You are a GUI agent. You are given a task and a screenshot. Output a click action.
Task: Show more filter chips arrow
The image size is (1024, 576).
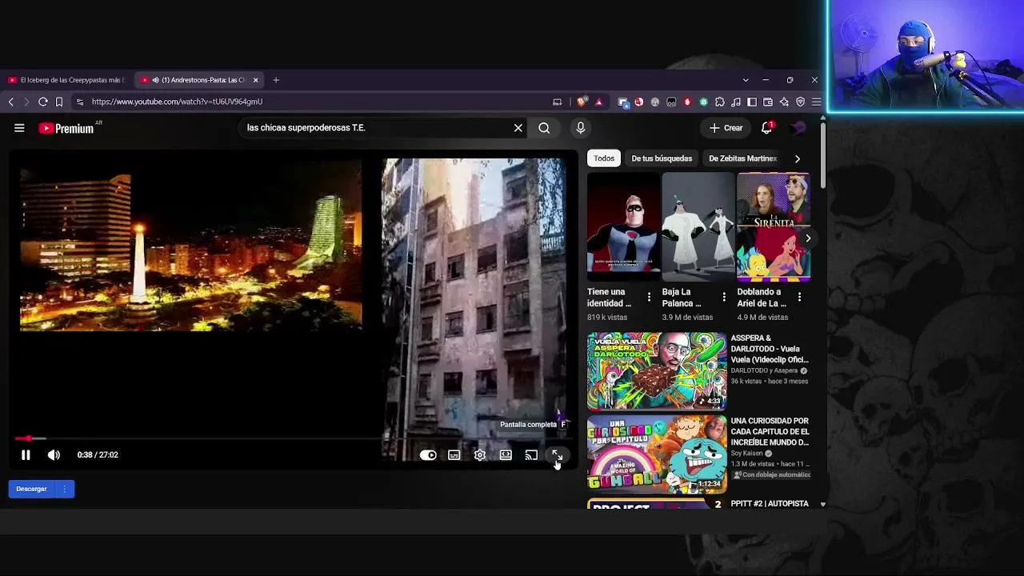pyautogui.click(x=797, y=158)
